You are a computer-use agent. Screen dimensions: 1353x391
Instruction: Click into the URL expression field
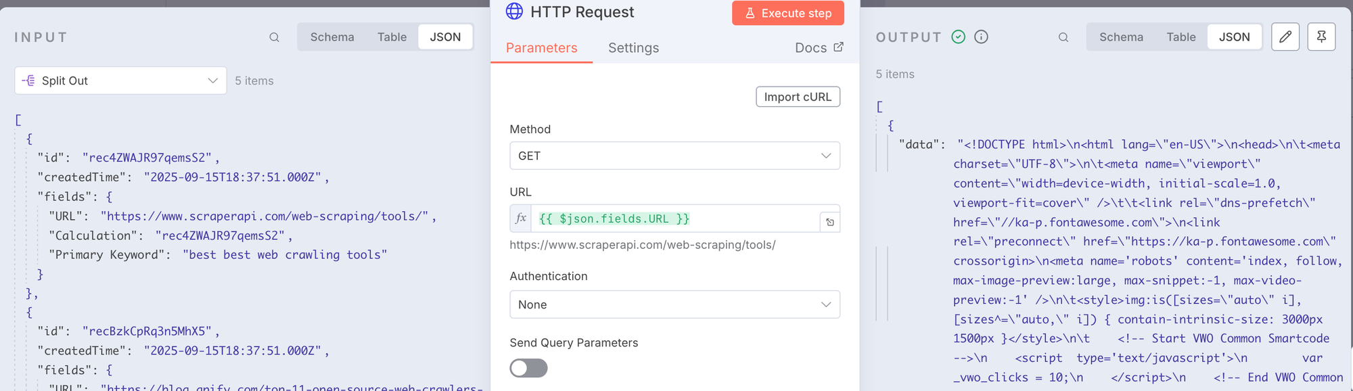pyautogui.click(x=676, y=218)
